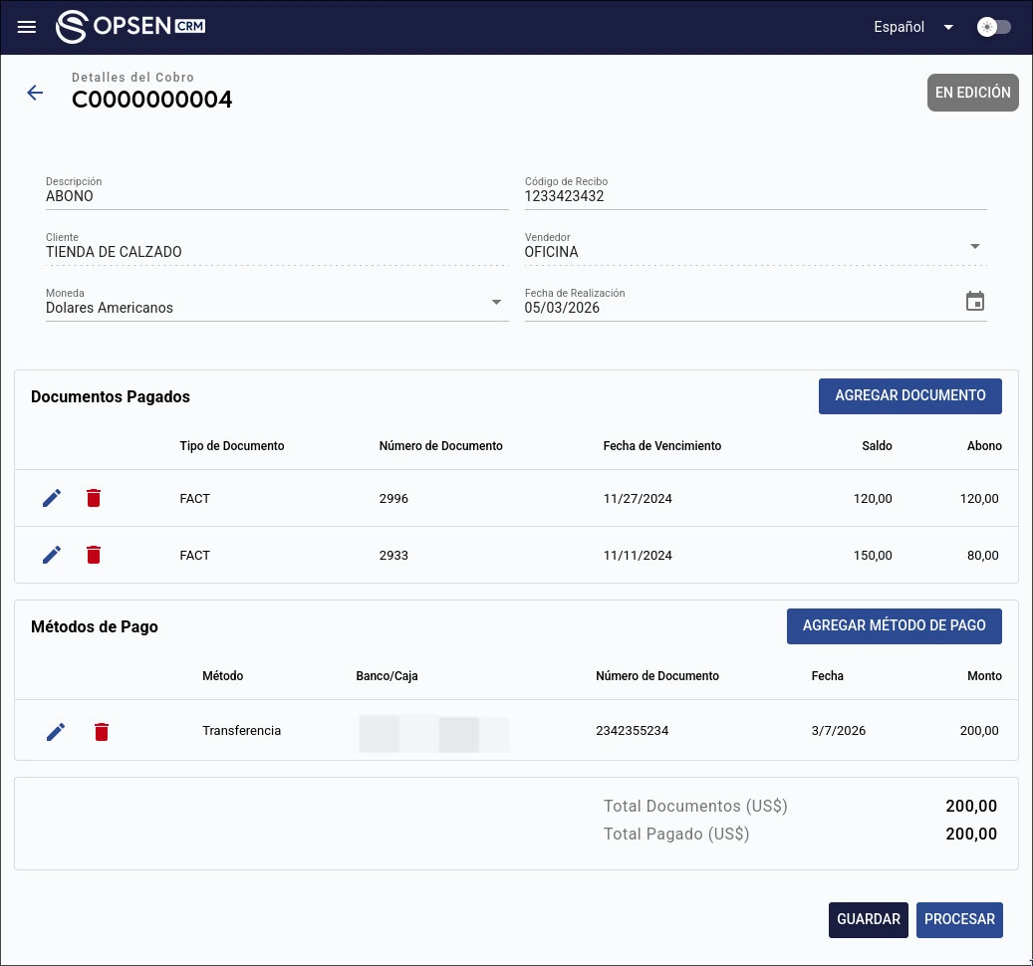This screenshot has width=1033, height=966.
Task: Toggle the dark mode switch
Action: 993,27
